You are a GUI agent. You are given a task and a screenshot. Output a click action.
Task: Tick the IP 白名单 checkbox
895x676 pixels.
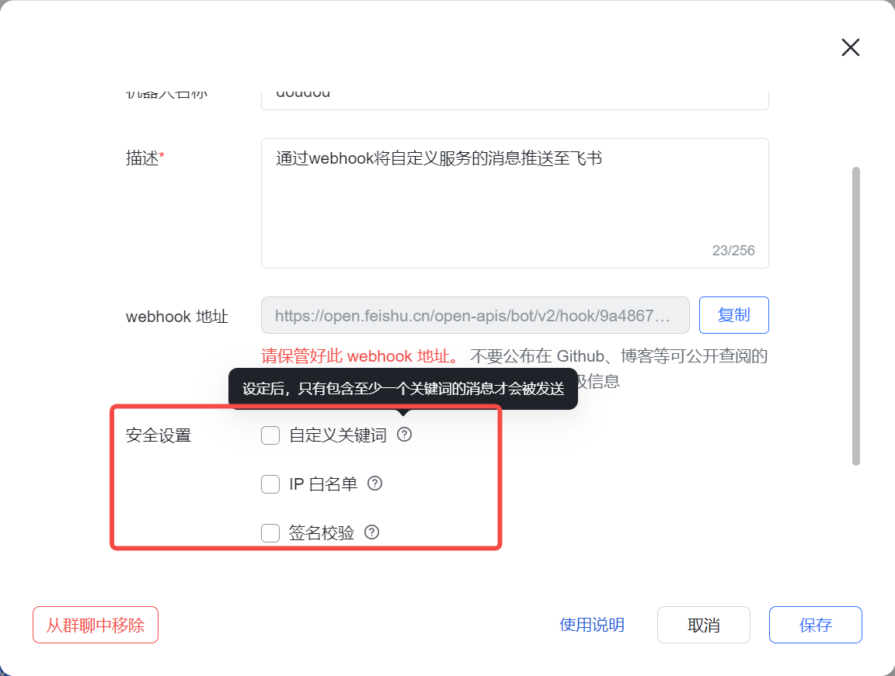tap(270, 484)
